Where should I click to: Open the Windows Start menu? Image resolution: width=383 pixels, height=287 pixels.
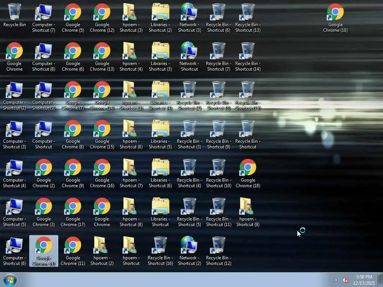tap(10, 280)
